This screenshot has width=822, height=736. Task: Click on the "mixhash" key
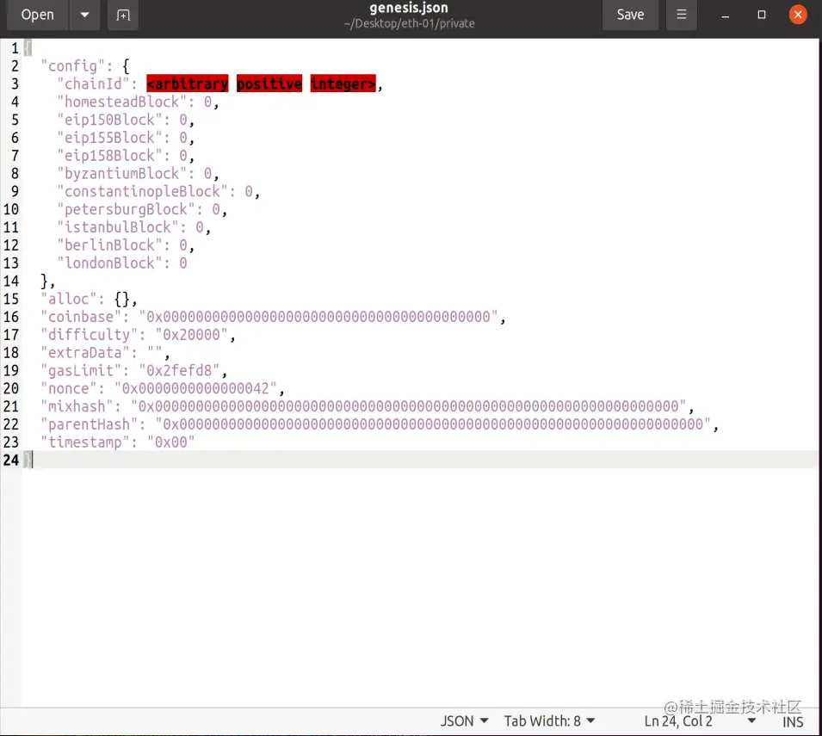click(77, 407)
